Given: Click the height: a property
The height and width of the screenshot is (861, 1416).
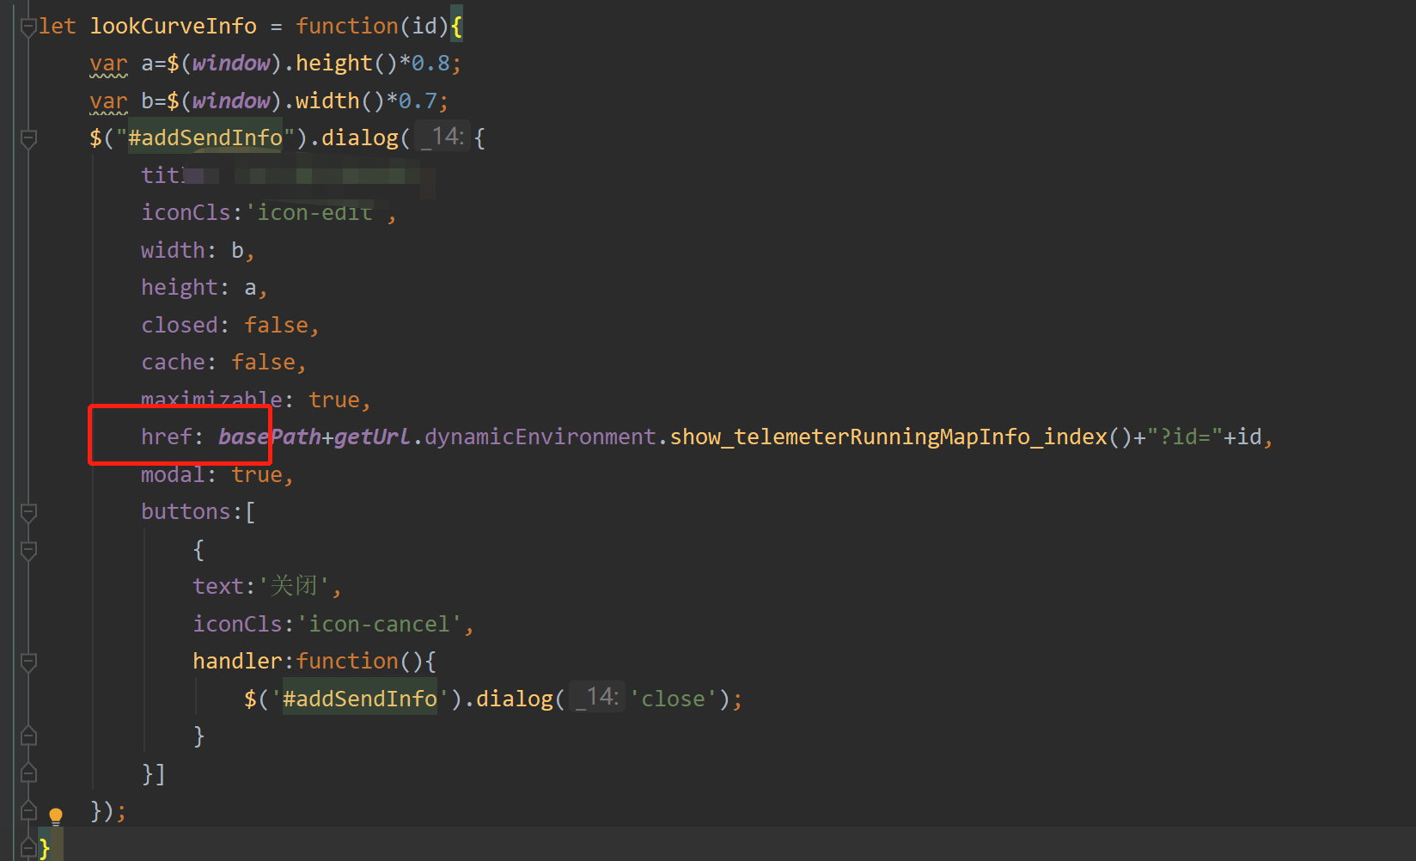Looking at the screenshot, I should [198, 287].
